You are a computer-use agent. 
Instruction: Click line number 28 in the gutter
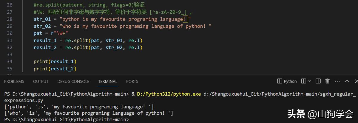click(9, 19)
